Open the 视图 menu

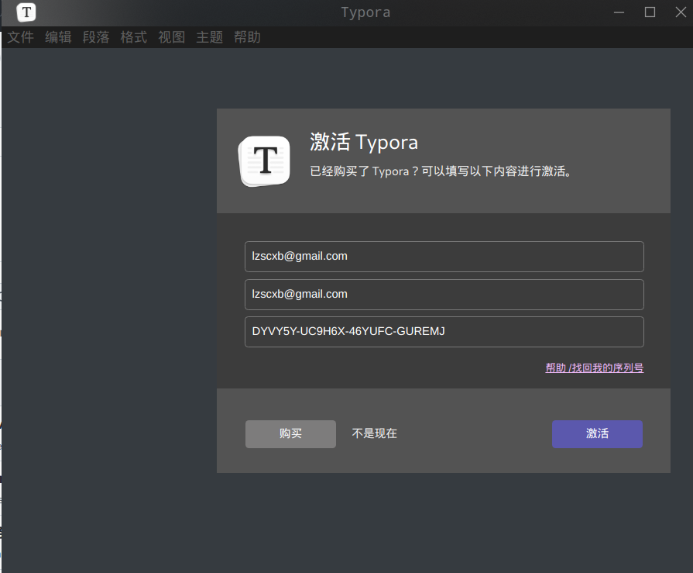pos(172,37)
